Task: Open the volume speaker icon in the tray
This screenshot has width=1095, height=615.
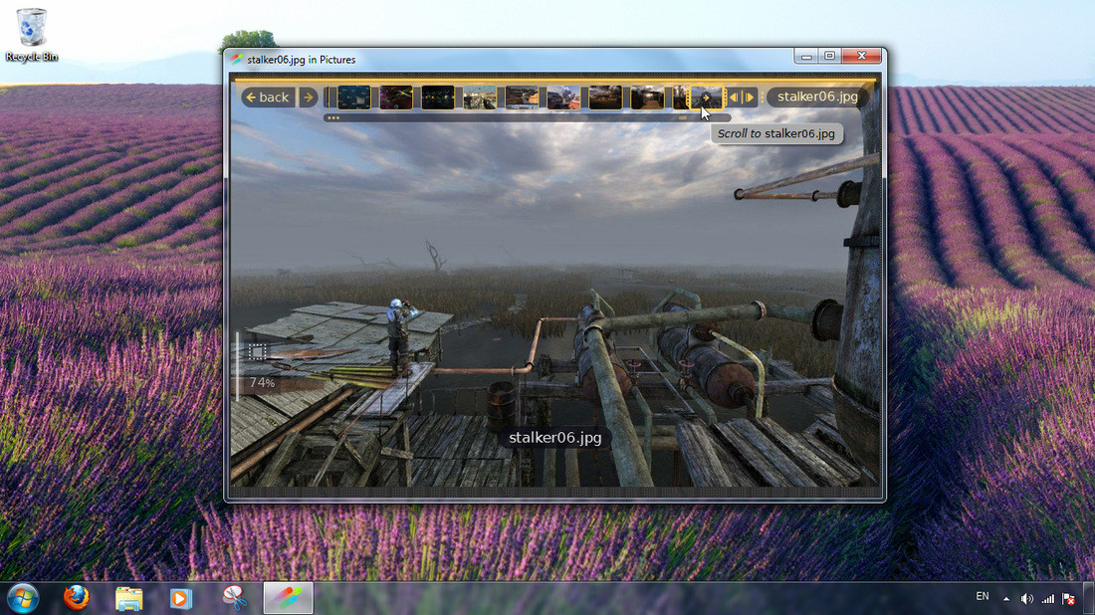Action: coord(1026,599)
